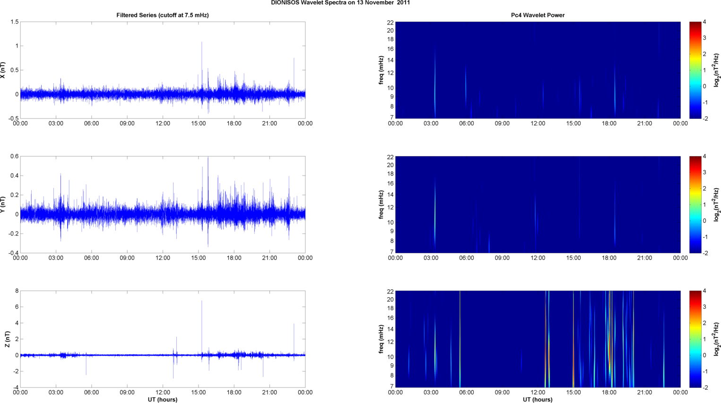Click the Y (nT) axis label

3,204
